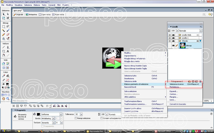Select the Pen tool

[8, 47]
